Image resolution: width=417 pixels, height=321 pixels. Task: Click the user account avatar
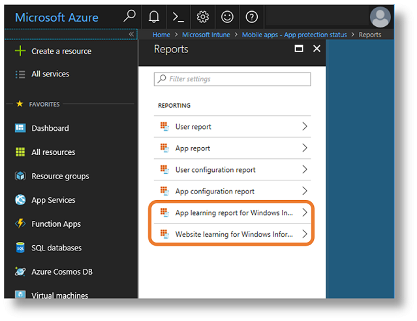pyautogui.click(x=379, y=17)
